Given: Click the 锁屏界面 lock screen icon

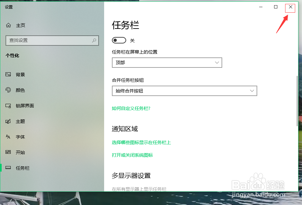Looking at the screenshot, I should tap(8, 106).
